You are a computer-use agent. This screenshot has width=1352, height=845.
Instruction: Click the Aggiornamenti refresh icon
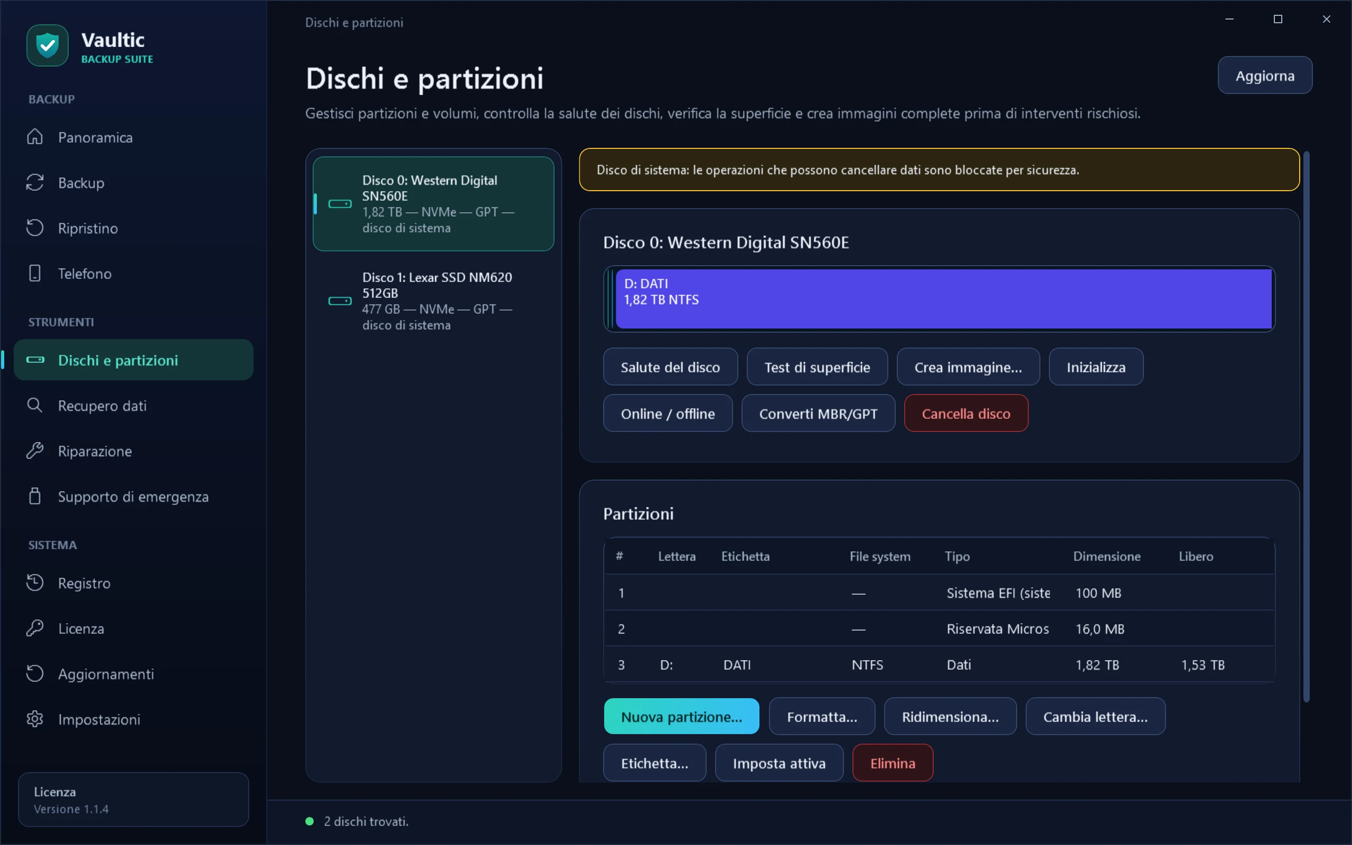pyautogui.click(x=35, y=673)
